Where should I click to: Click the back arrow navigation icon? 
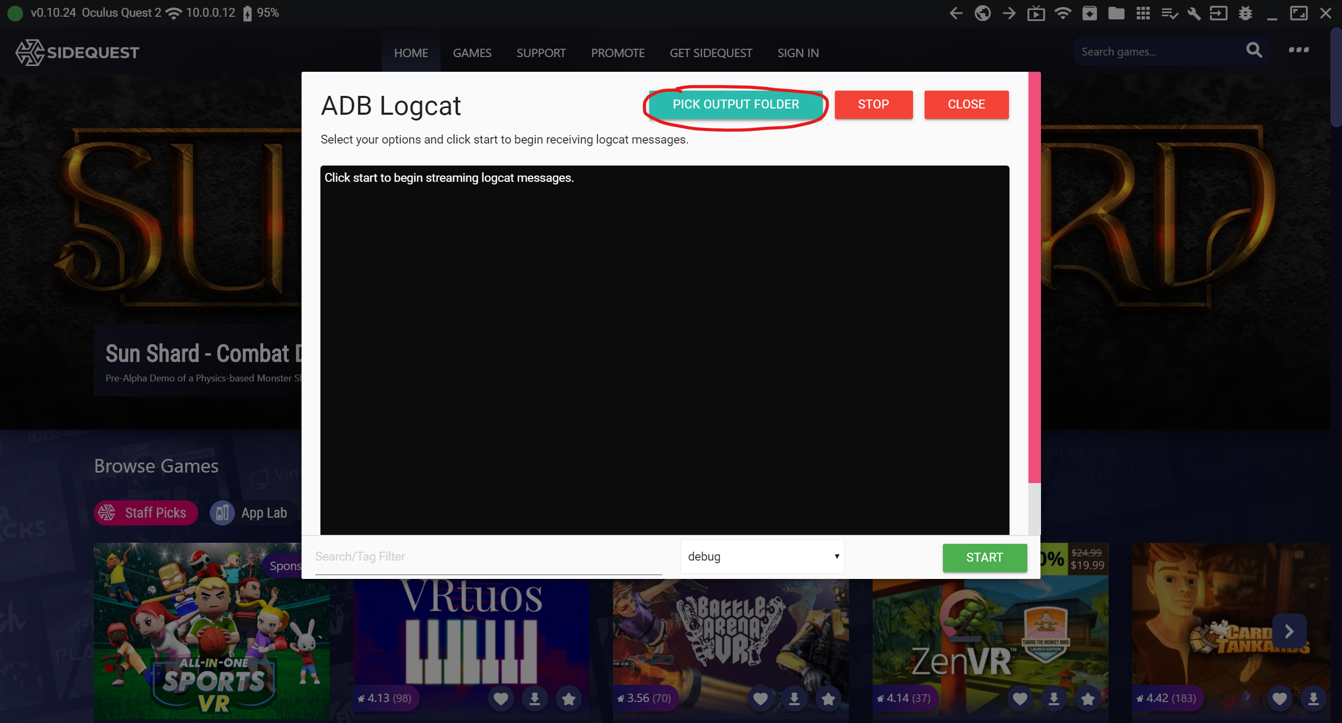(955, 13)
